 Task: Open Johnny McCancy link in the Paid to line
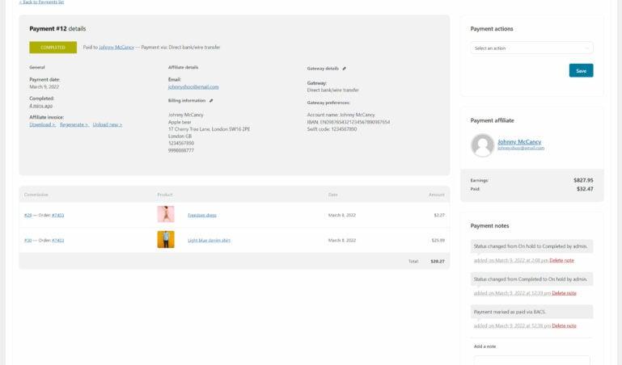(x=116, y=47)
